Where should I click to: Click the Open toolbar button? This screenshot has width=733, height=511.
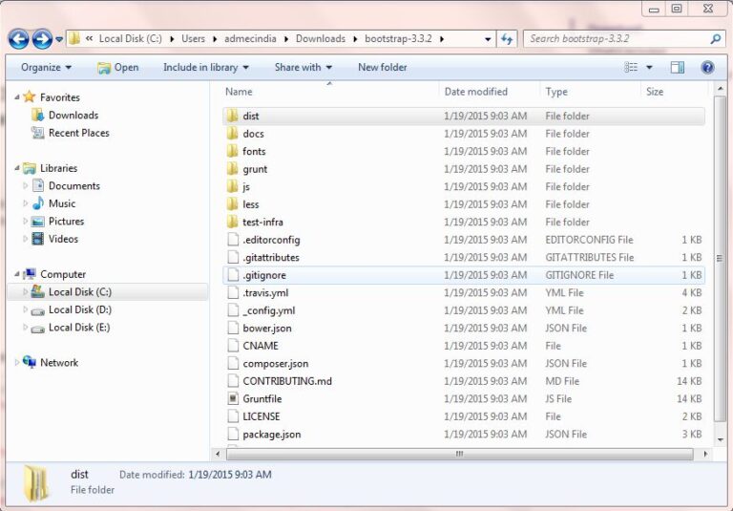pyautogui.click(x=117, y=68)
